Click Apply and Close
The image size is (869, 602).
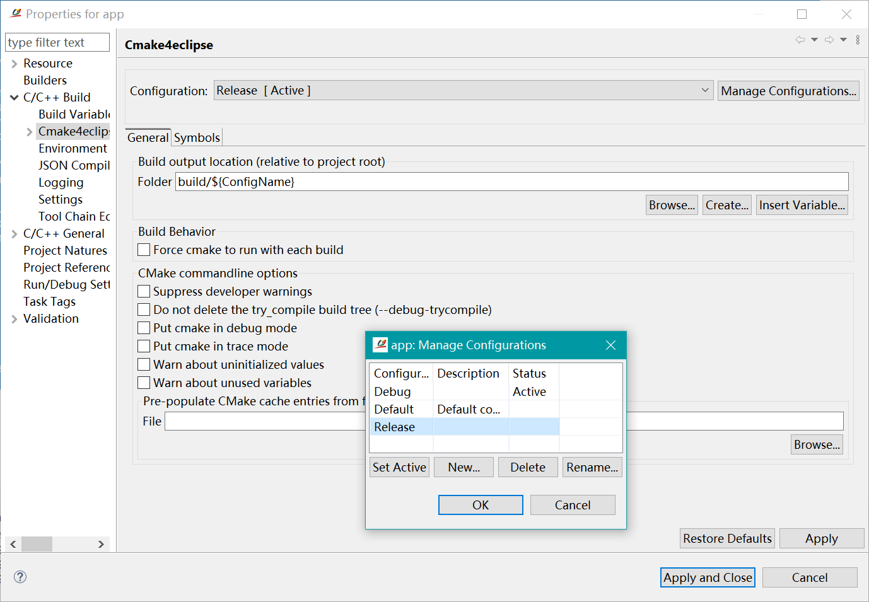point(708,577)
